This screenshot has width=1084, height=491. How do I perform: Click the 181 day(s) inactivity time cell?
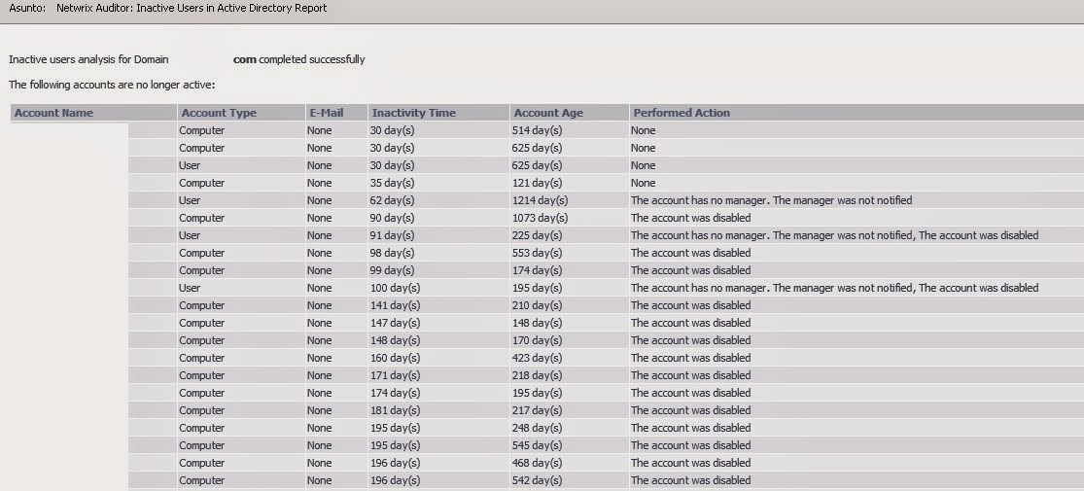[395, 410]
